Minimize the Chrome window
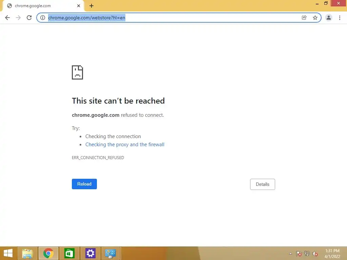Screen dimensions: 347x260 [317, 3]
